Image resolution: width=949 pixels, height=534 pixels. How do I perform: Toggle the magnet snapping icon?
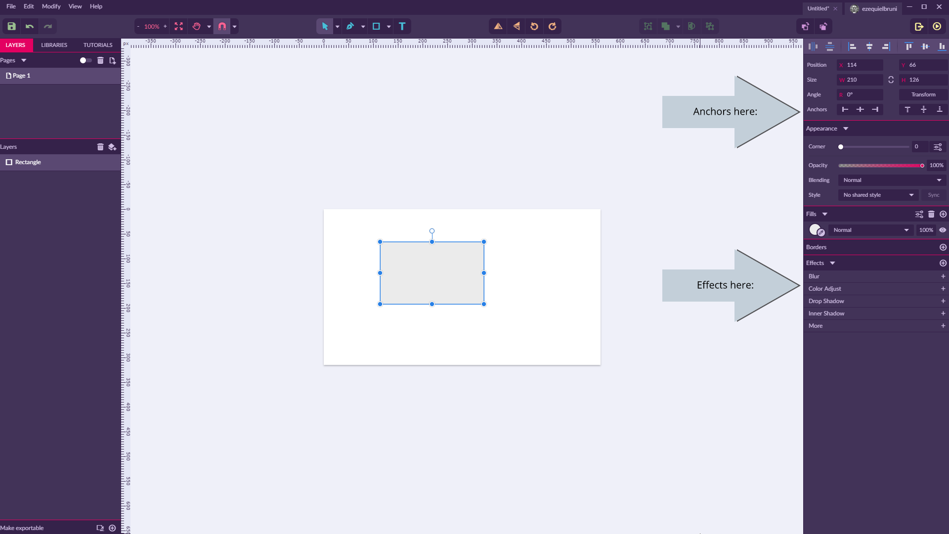[x=222, y=27]
